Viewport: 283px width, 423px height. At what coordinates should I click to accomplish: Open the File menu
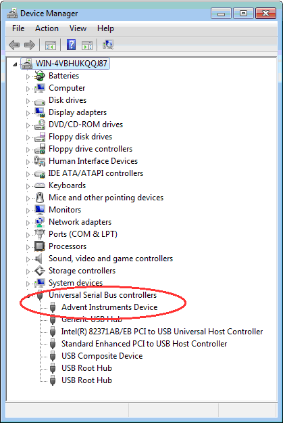click(x=18, y=28)
